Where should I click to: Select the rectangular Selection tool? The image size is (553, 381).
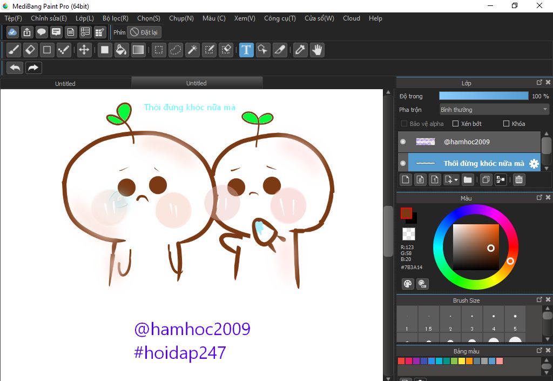159,50
